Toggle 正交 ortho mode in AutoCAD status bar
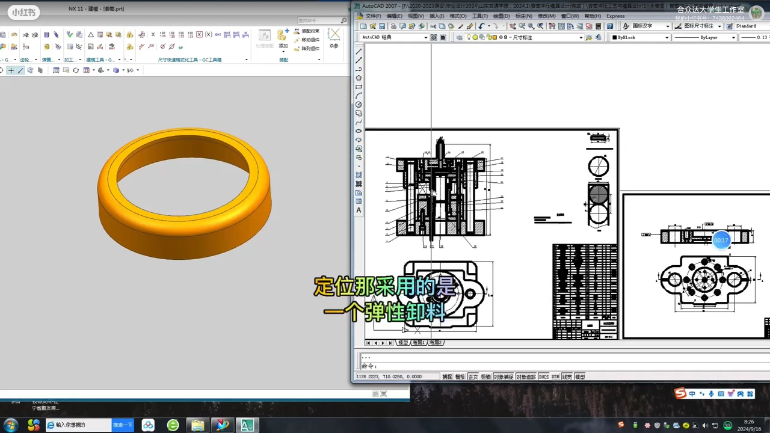The height and width of the screenshot is (433, 770). [x=473, y=376]
